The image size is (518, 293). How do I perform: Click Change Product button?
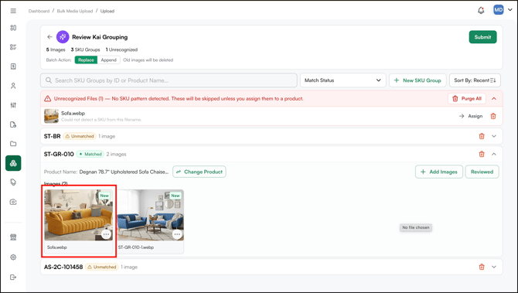(x=199, y=172)
